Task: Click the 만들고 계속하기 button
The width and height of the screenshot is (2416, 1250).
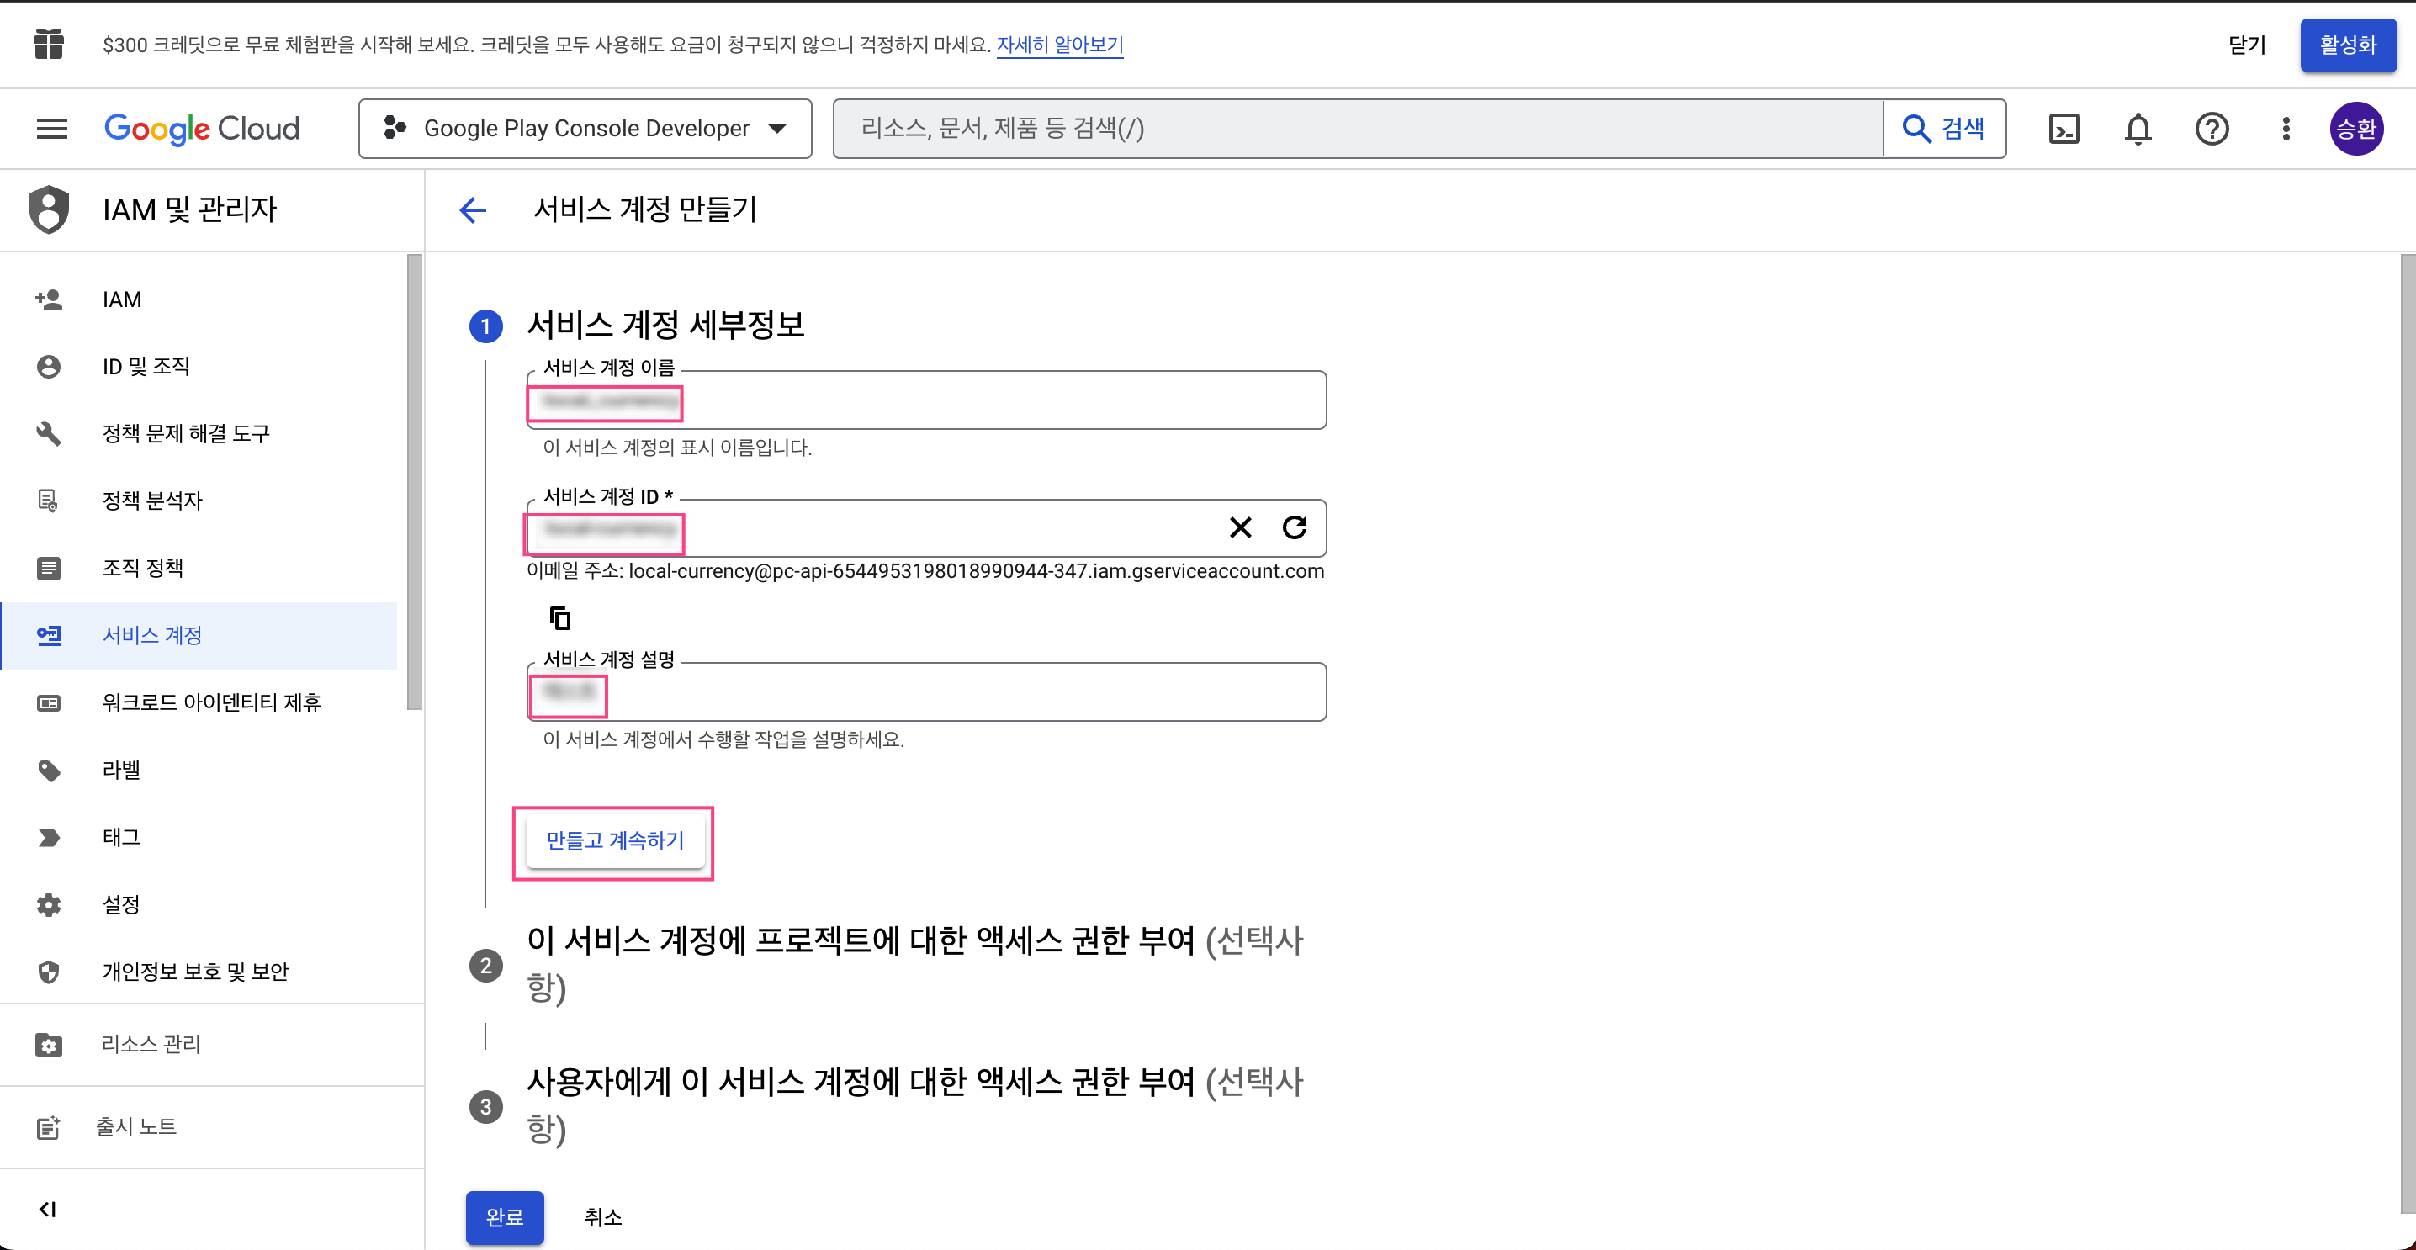Action: point(614,840)
